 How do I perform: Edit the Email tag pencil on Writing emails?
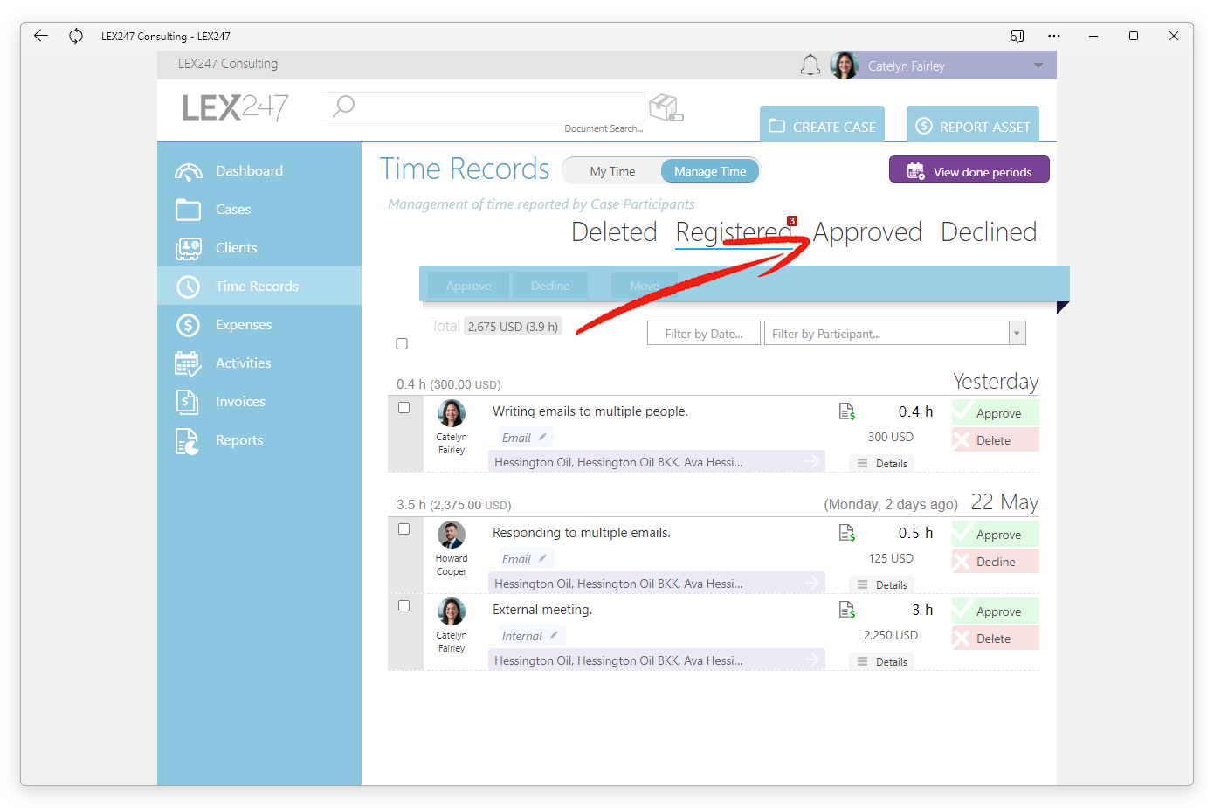click(x=542, y=437)
